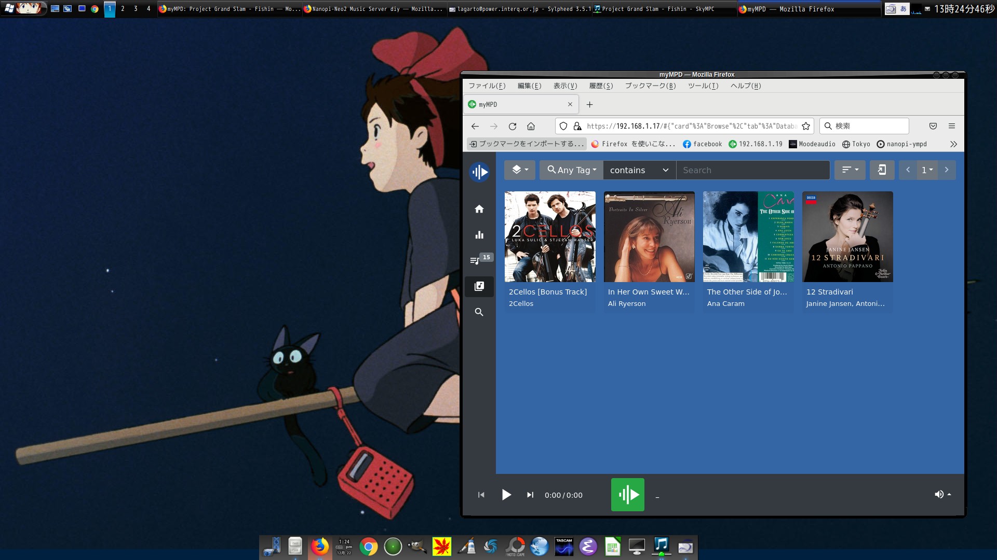Image resolution: width=997 pixels, height=560 pixels.
Task: Open the contains match operator combo box
Action: tap(639, 170)
